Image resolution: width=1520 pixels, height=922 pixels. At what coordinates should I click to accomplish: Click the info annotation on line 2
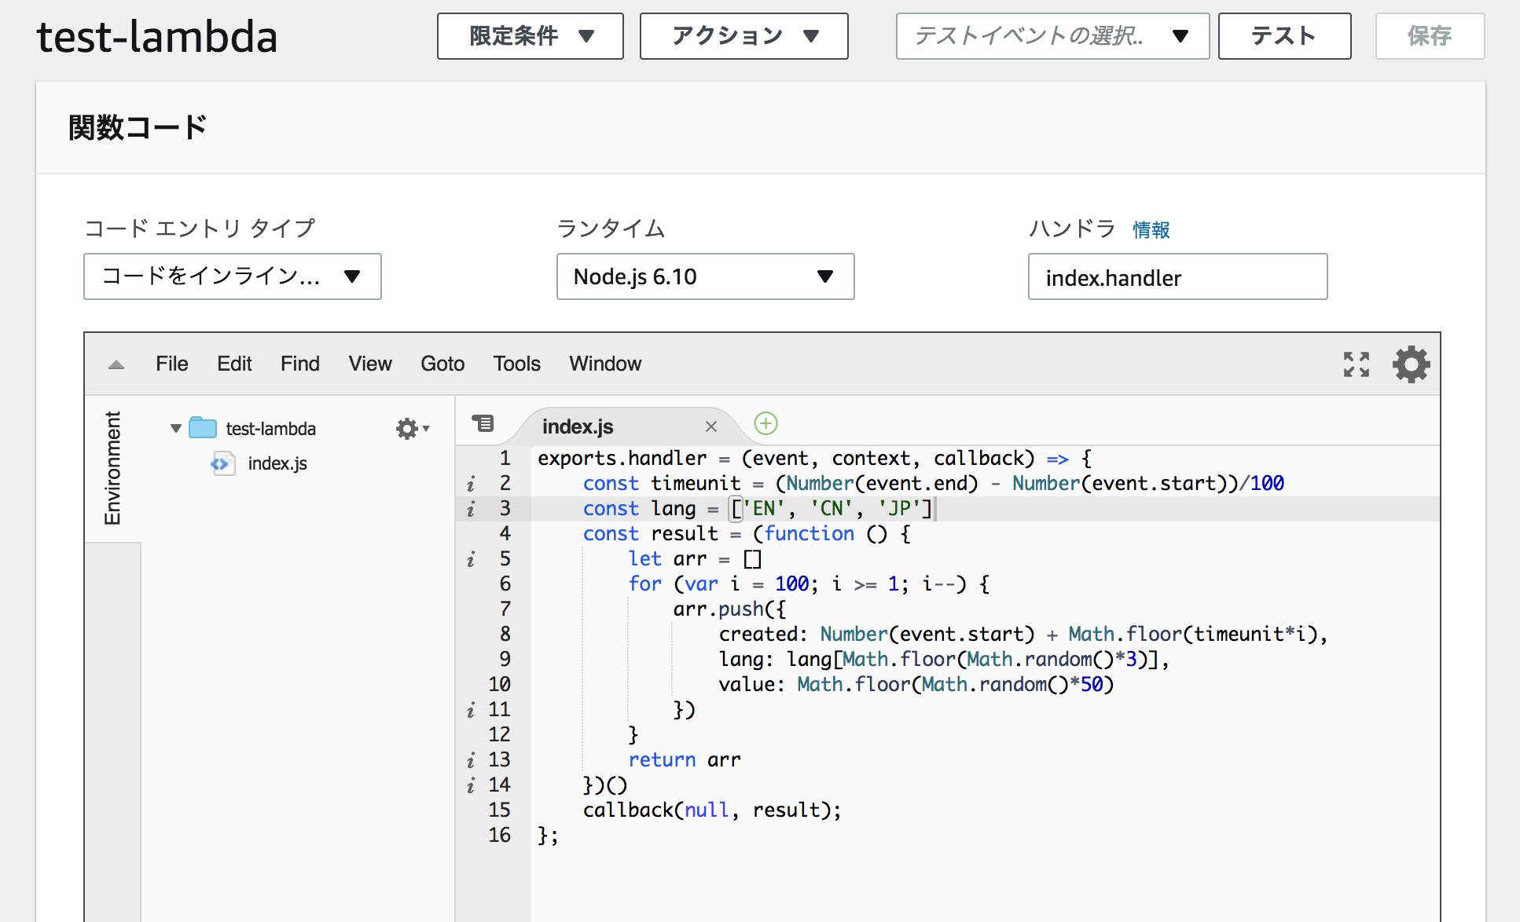(x=471, y=484)
